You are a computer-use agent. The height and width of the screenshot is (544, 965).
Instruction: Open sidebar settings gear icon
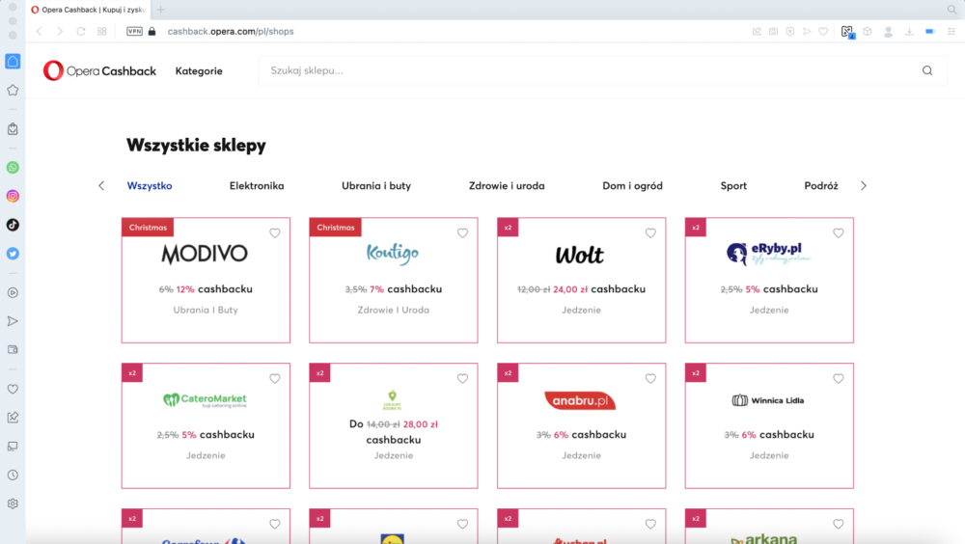point(13,503)
